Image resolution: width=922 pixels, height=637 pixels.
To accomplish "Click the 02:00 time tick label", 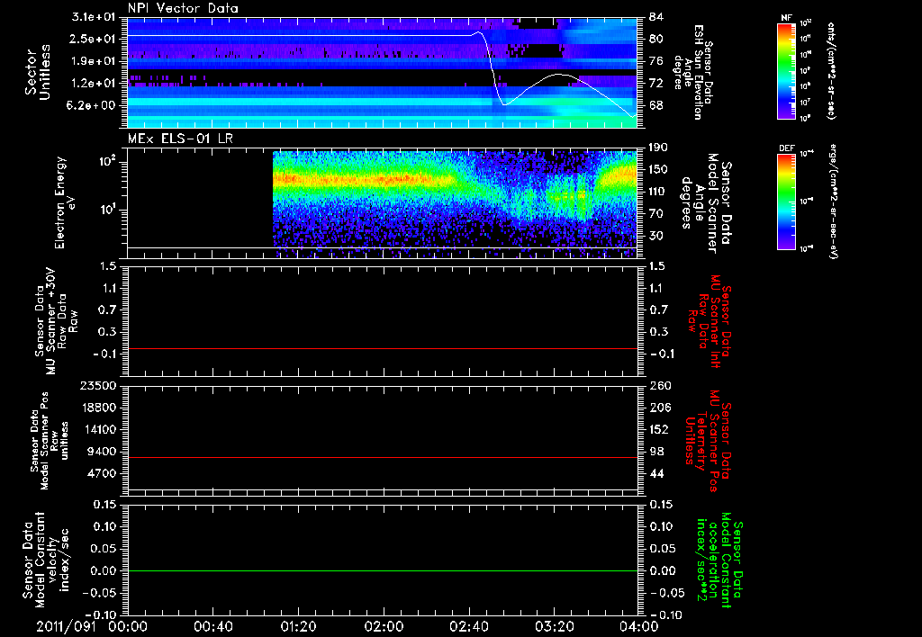I will point(384,626).
